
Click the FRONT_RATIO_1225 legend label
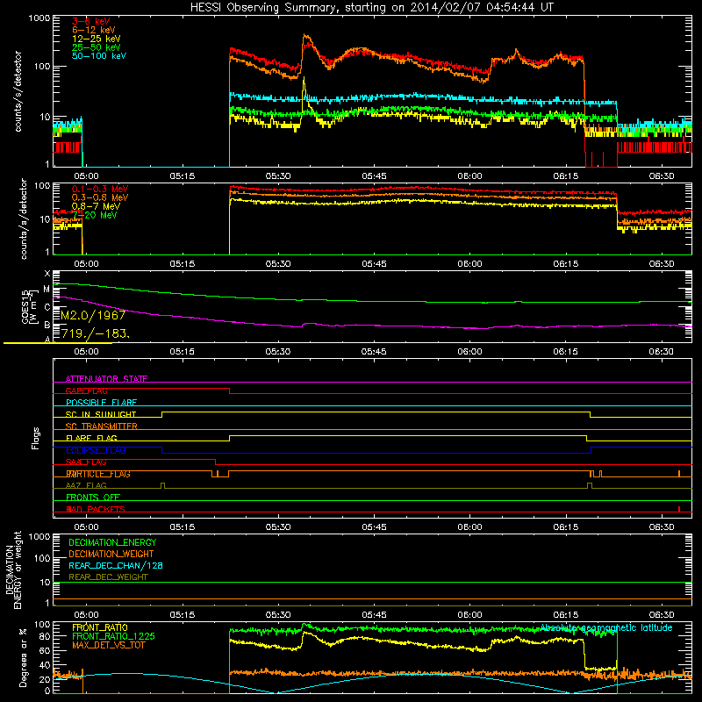[x=113, y=636]
